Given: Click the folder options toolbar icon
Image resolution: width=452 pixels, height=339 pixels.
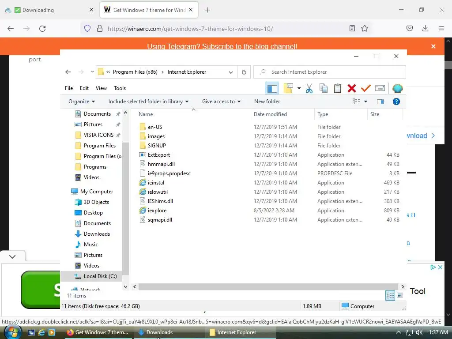Looking at the screenshot, I should [288, 88].
